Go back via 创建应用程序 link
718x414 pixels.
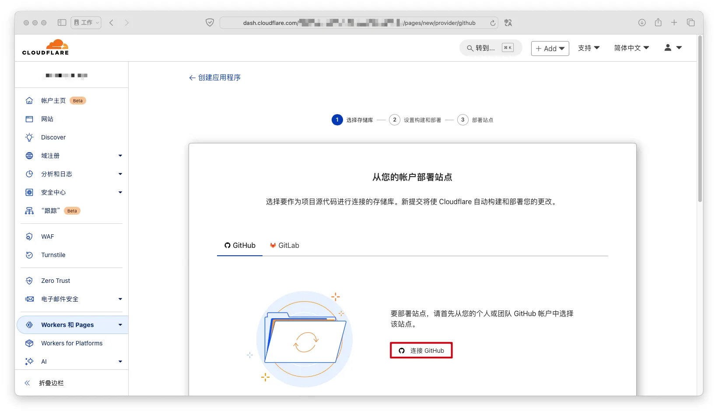215,77
